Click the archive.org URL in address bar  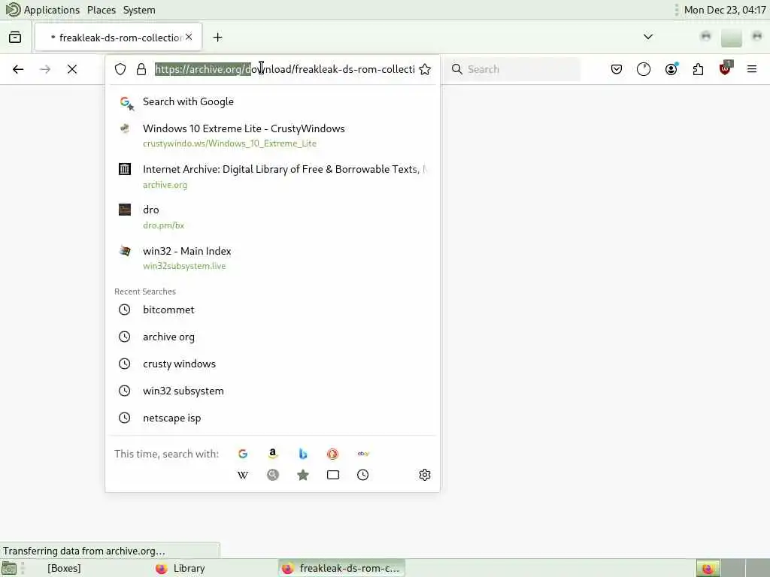click(x=285, y=69)
